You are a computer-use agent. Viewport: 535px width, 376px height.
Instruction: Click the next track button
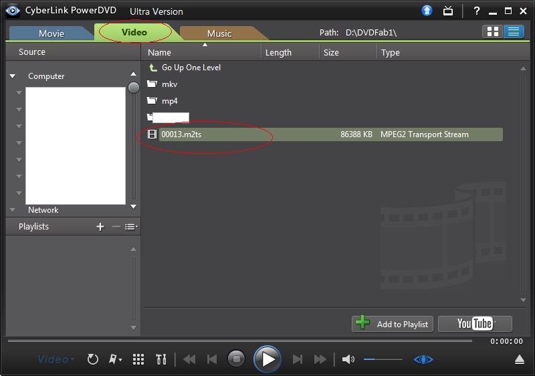click(297, 359)
